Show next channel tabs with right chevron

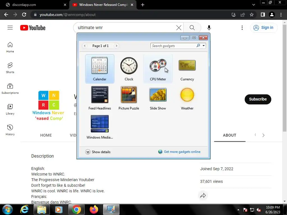(x=263, y=135)
